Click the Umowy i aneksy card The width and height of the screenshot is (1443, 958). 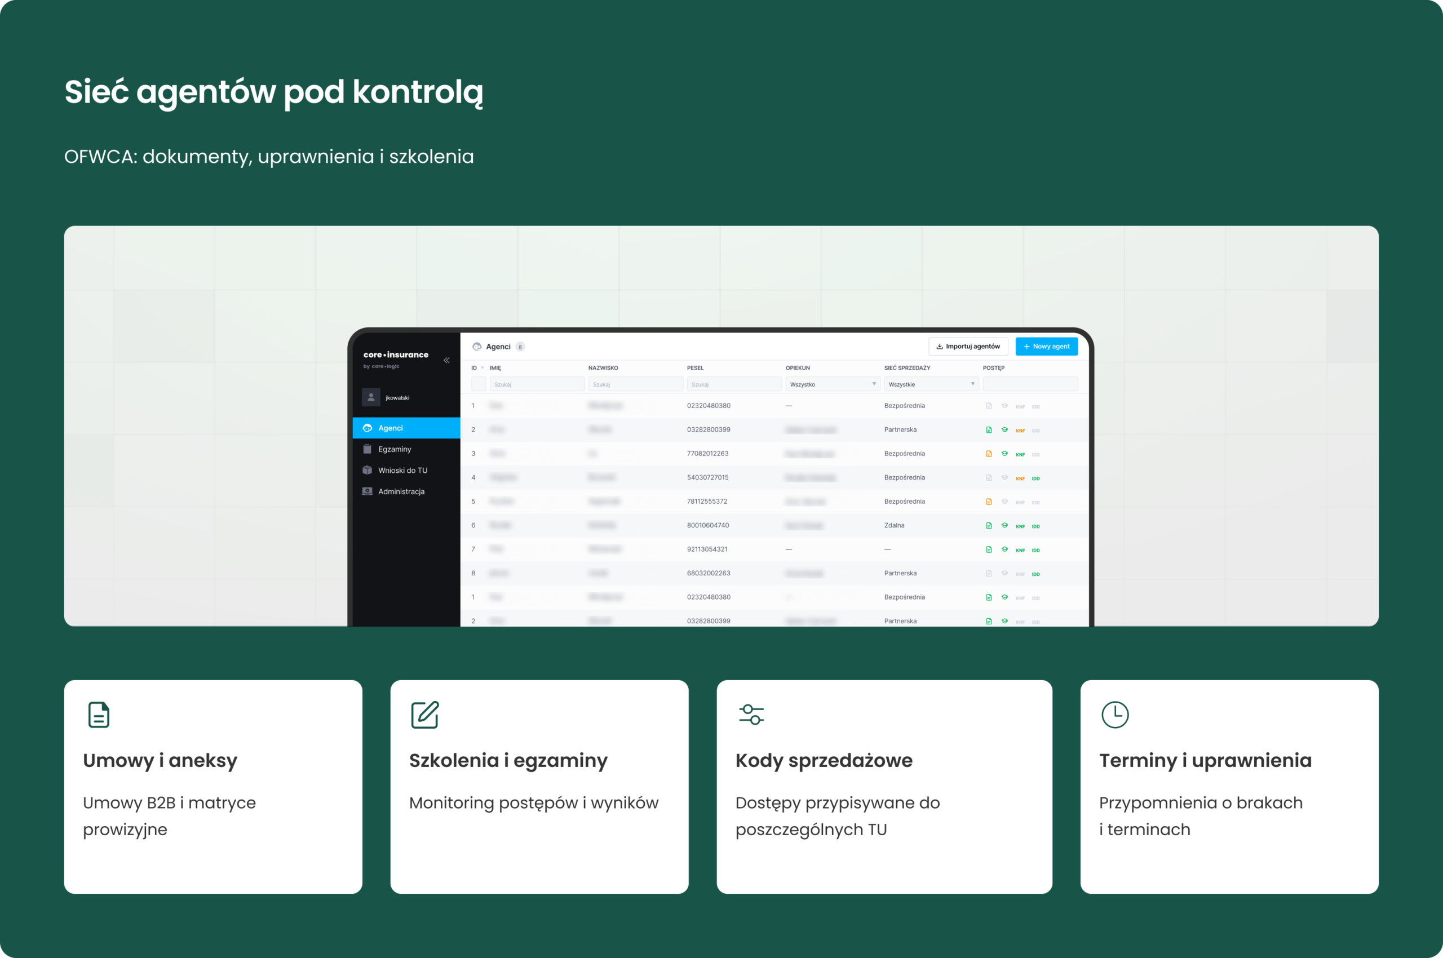click(x=213, y=787)
